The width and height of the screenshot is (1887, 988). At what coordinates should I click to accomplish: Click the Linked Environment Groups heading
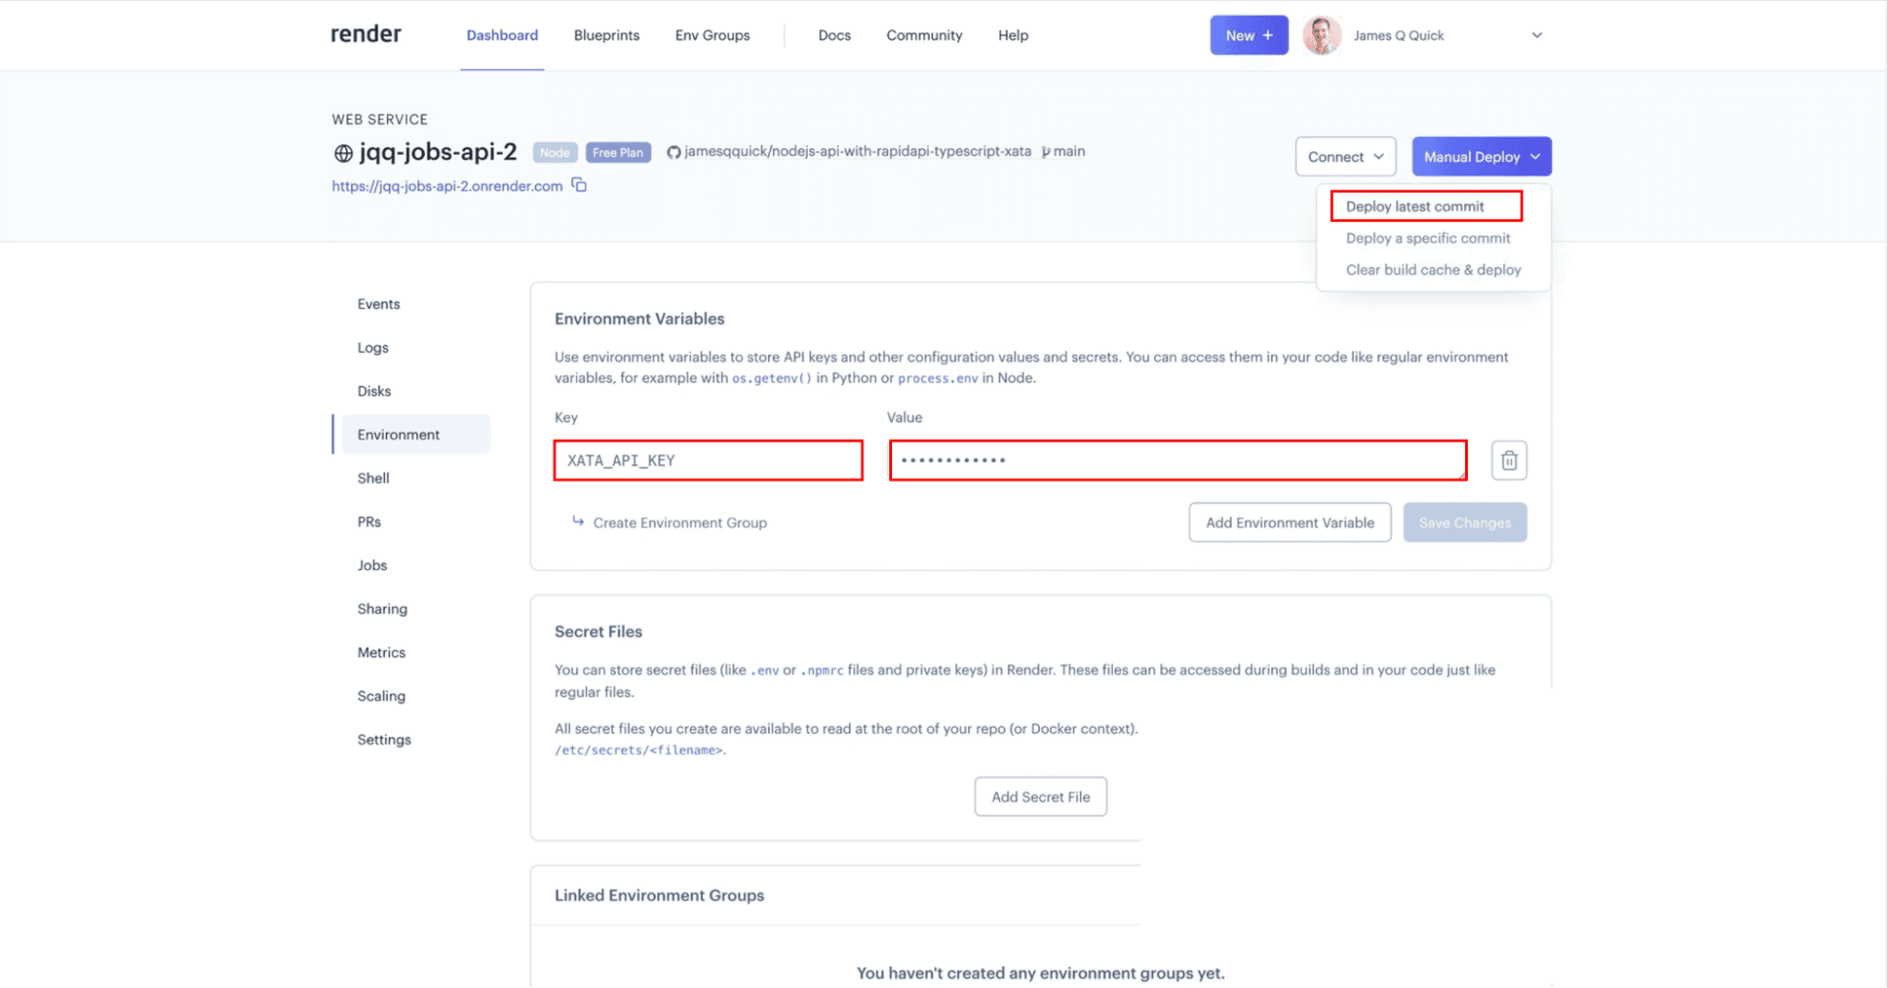(659, 895)
